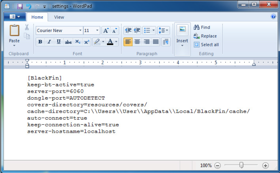Click inside the font name input field
Screen dimensions: 280x173
(57, 31)
